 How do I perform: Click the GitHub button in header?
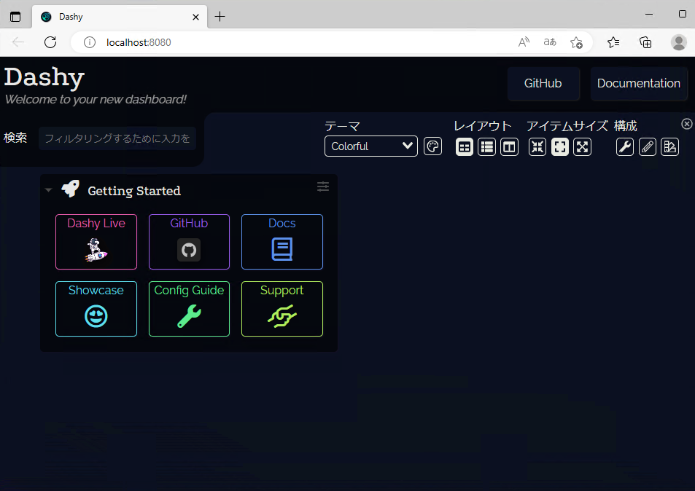pos(543,83)
